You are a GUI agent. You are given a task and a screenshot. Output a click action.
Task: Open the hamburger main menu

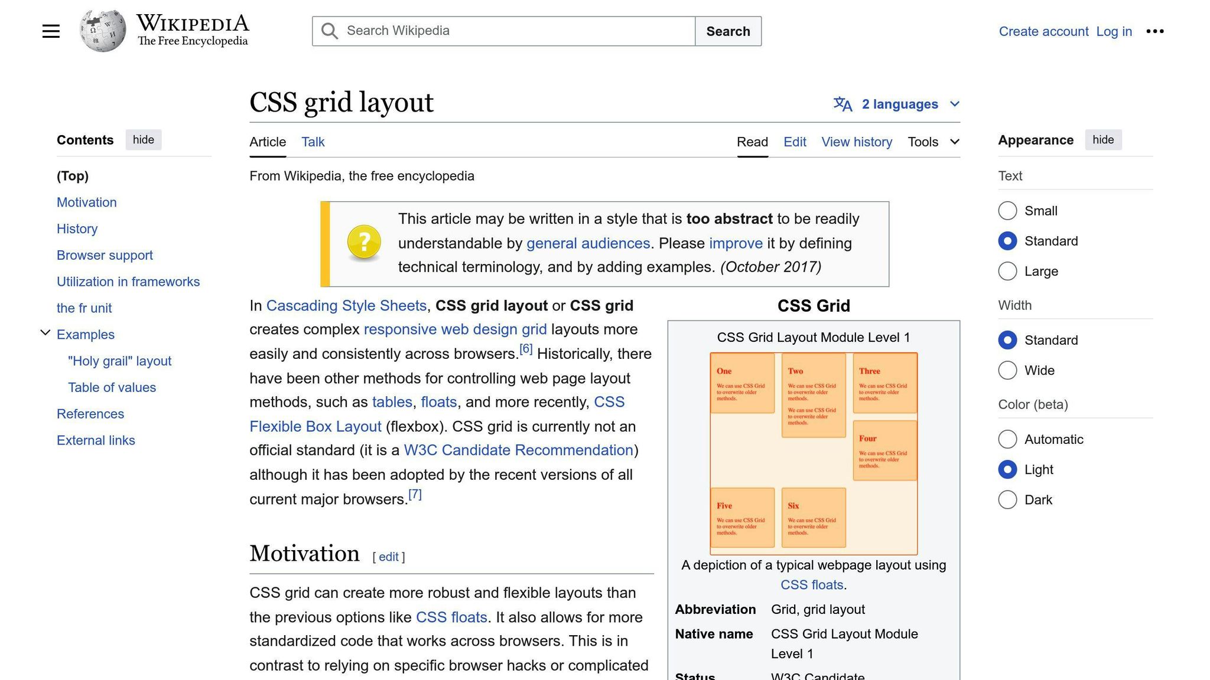point(51,31)
